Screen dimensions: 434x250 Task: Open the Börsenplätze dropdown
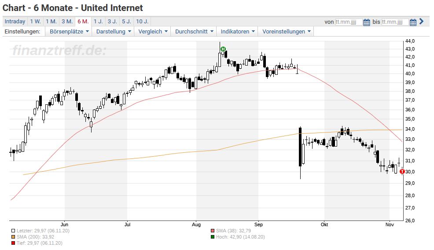pyautogui.click(x=69, y=32)
